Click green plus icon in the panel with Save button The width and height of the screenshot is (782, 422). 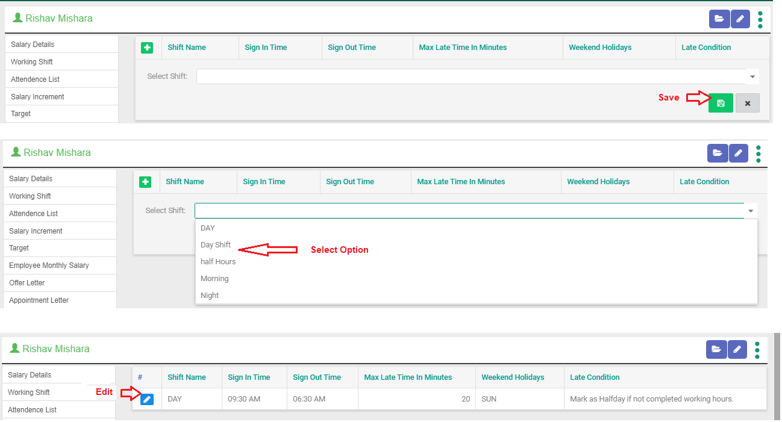(x=147, y=48)
